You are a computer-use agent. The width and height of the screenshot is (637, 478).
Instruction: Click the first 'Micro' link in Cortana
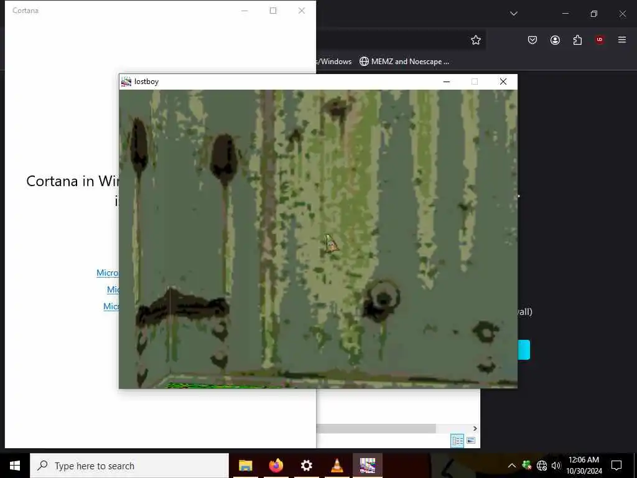(108, 273)
